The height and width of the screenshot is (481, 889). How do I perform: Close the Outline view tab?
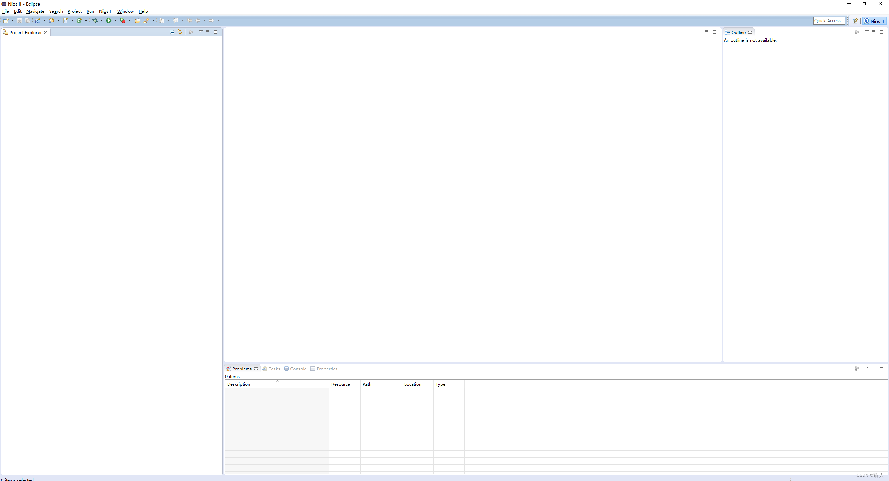click(x=750, y=32)
